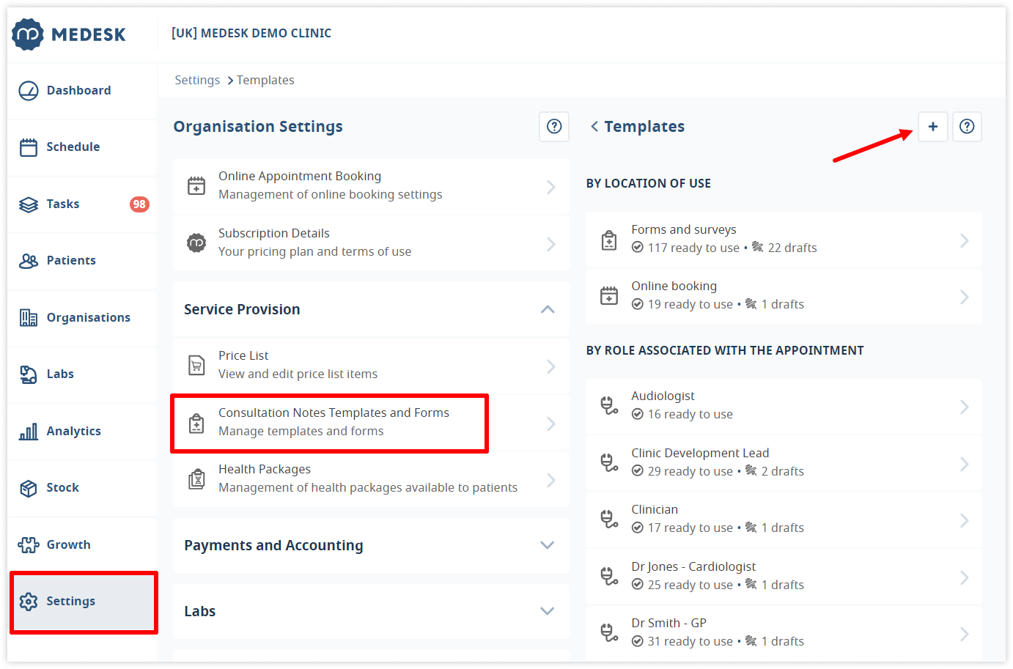The width and height of the screenshot is (1013, 669).
Task: Open the Patients people icon
Action: click(x=29, y=261)
